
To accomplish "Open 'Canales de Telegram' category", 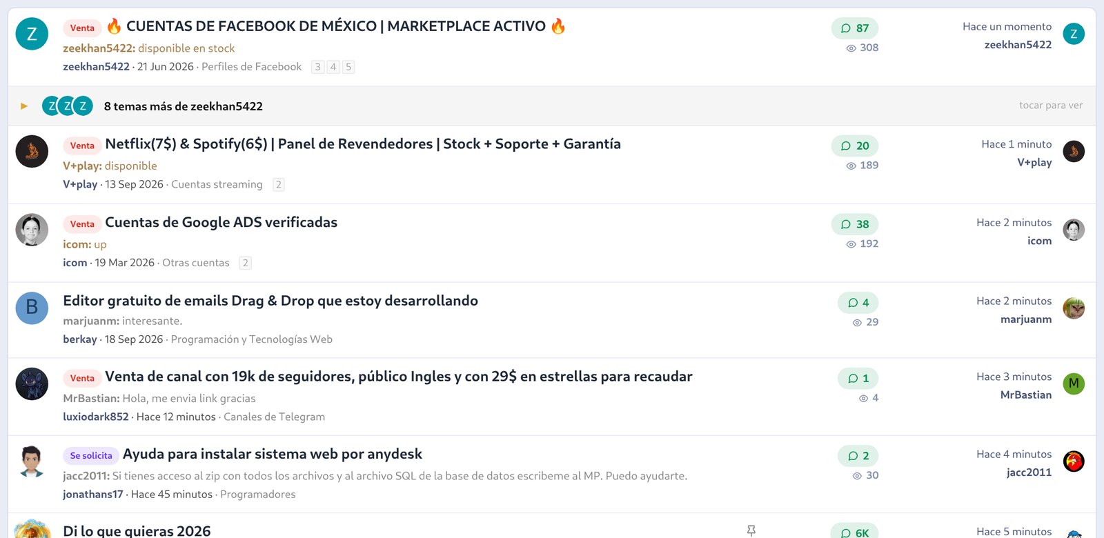I will click(274, 417).
